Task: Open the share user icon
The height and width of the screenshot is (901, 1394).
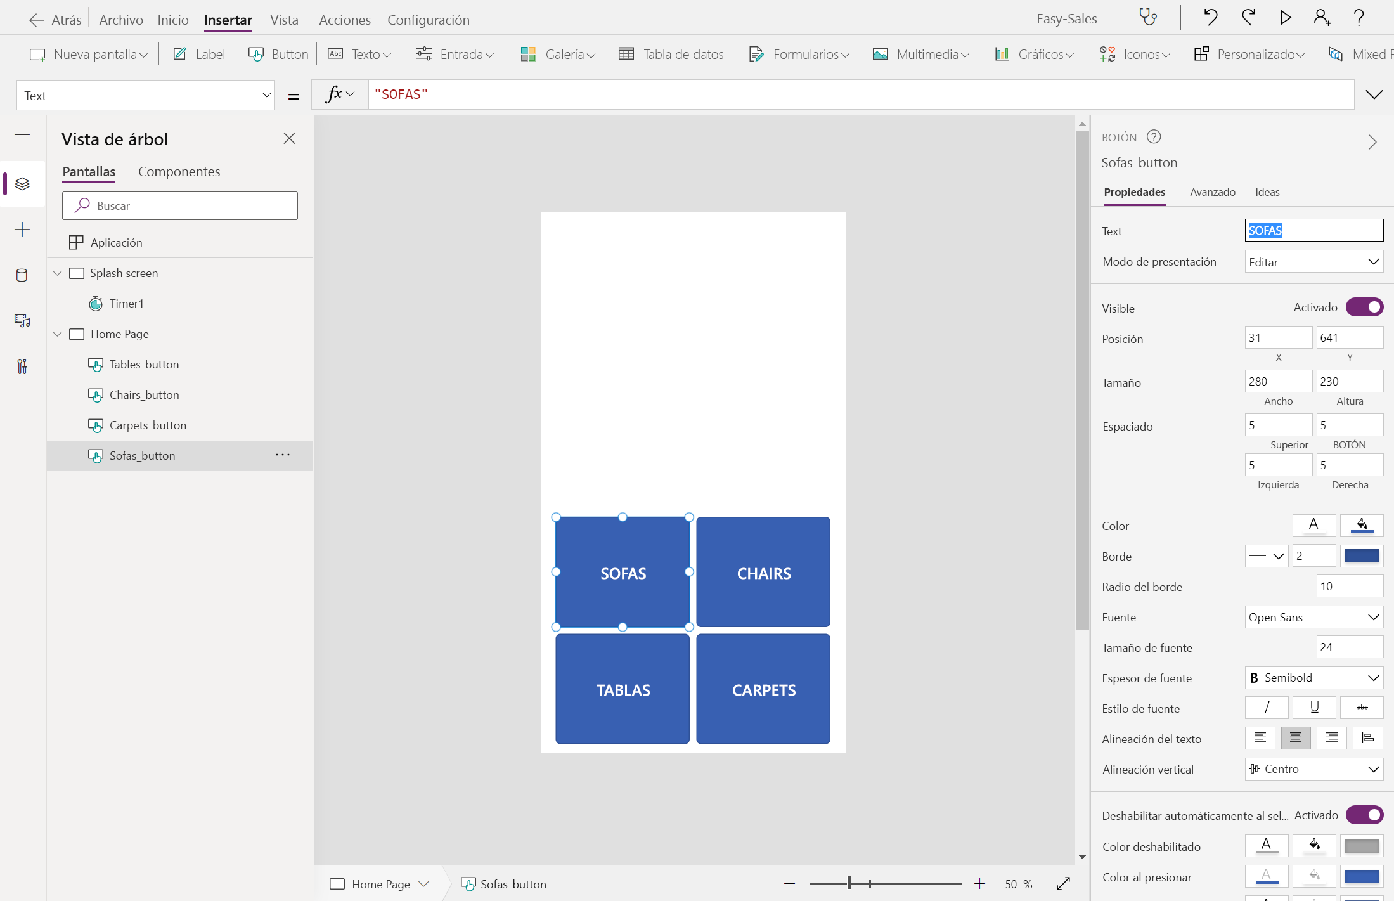Action: pos(1322,17)
